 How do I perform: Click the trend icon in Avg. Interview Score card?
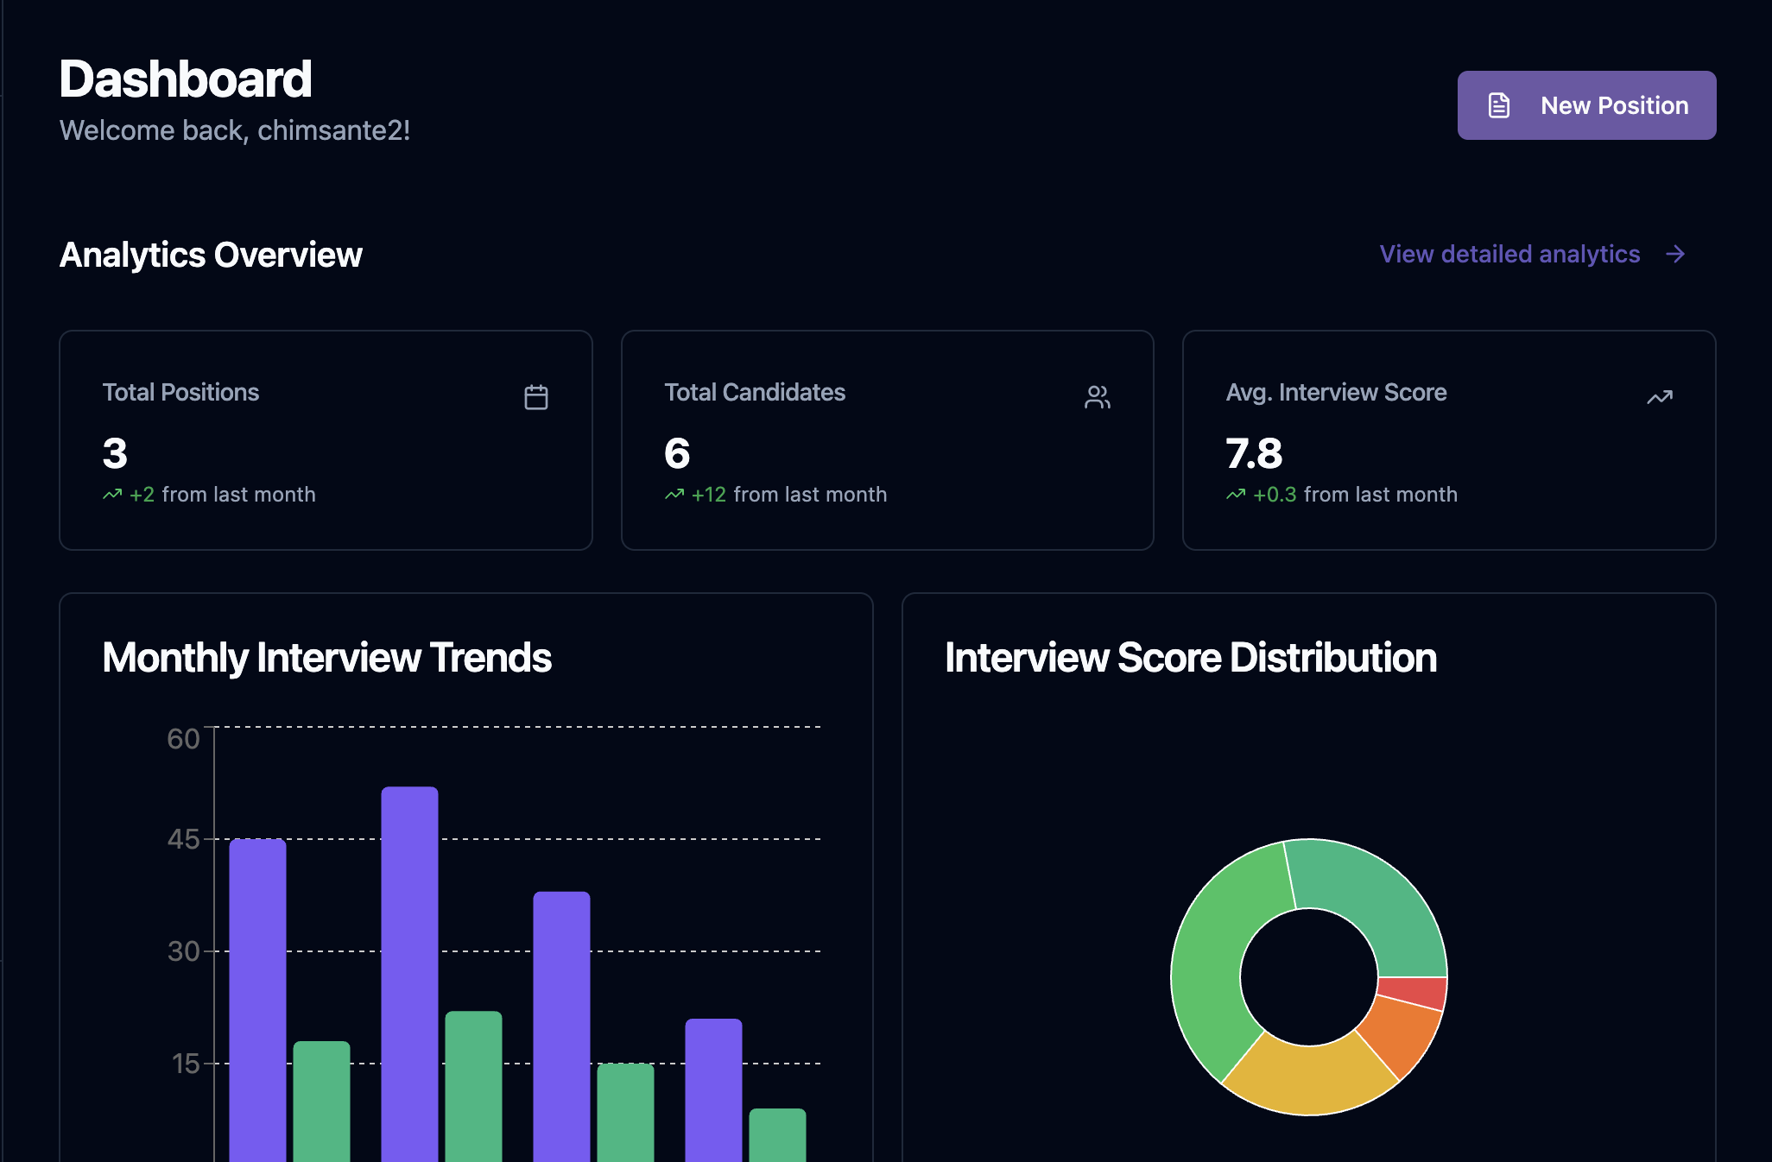pyautogui.click(x=1660, y=397)
